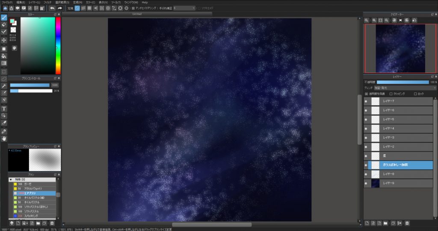Open the Layer menu
Viewport: 438px width, 231px height.
34,2
